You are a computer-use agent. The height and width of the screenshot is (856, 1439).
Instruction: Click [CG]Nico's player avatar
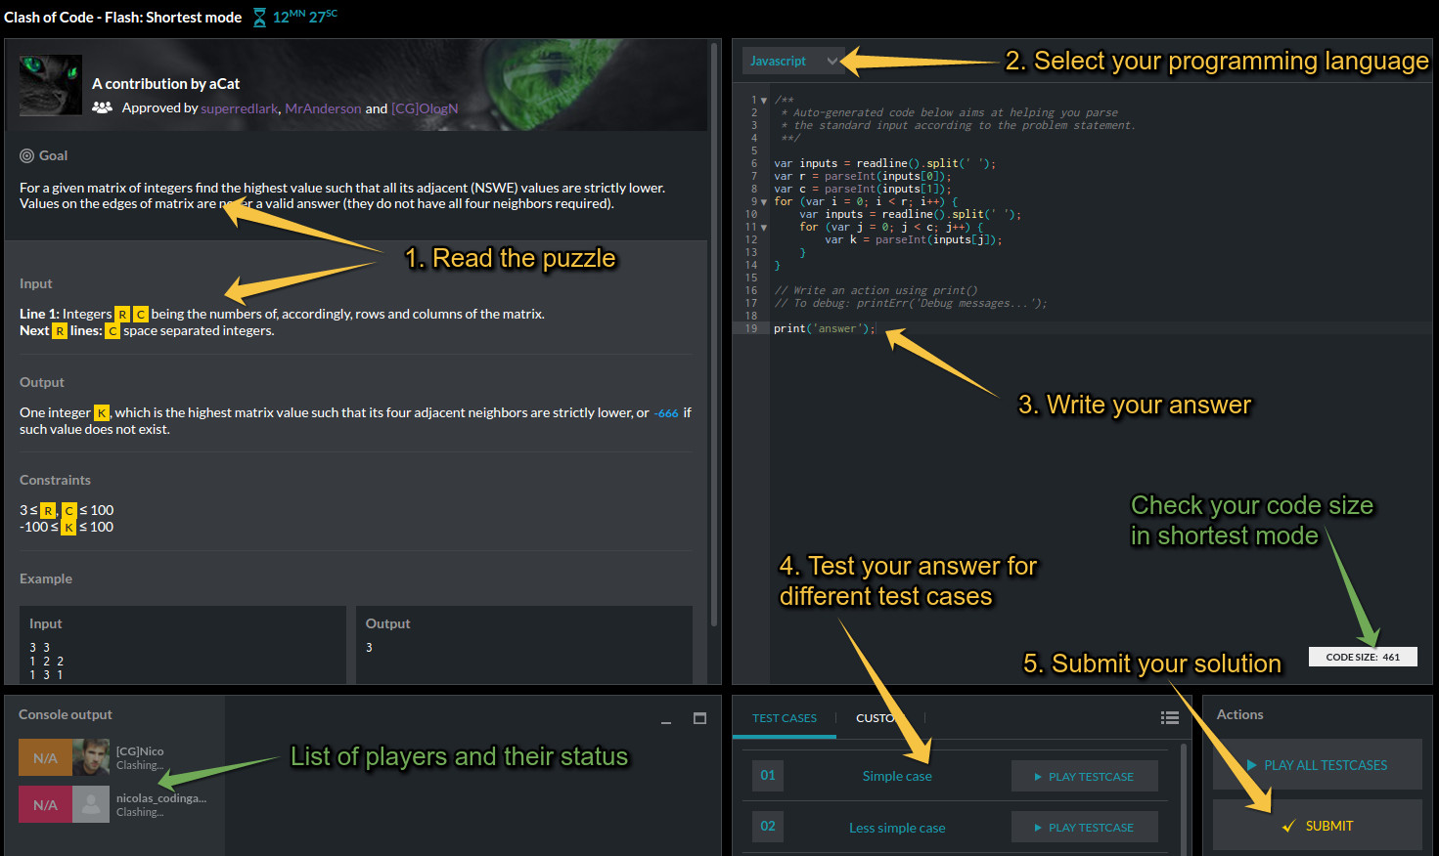(x=91, y=757)
